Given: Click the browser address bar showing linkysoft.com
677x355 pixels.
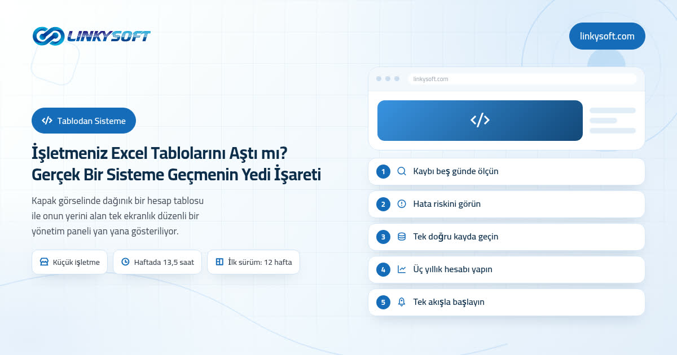Looking at the screenshot, I should 522,79.
